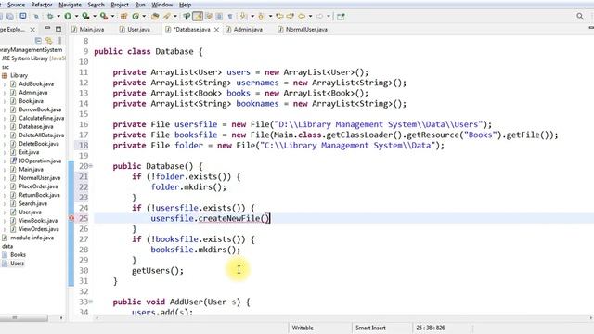Toggle Link with Editor in Package Explorer

click(x=49, y=40)
